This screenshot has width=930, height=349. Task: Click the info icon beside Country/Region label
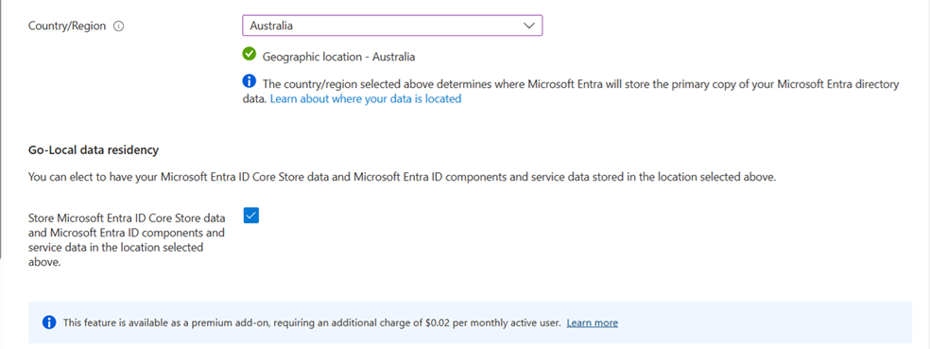pyautogui.click(x=118, y=26)
